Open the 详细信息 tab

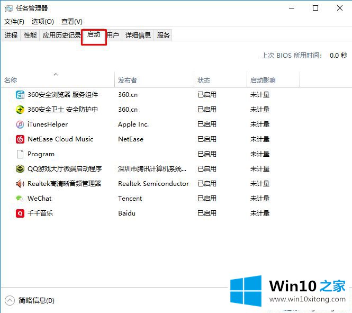pyautogui.click(x=138, y=35)
